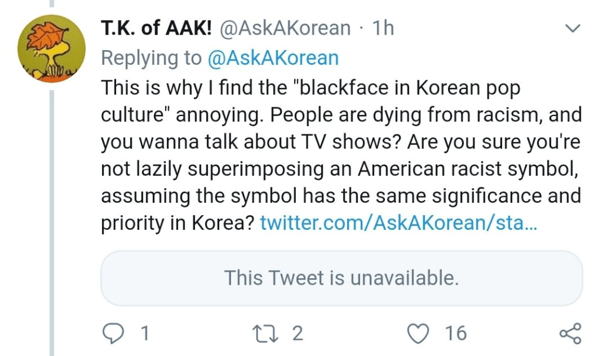This screenshot has height=356, width=603.
Task: Open the T.K. of AAK! profile name
Action: point(156,28)
